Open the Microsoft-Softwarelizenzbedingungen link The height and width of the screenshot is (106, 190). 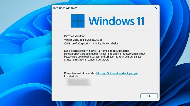point(117,73)
